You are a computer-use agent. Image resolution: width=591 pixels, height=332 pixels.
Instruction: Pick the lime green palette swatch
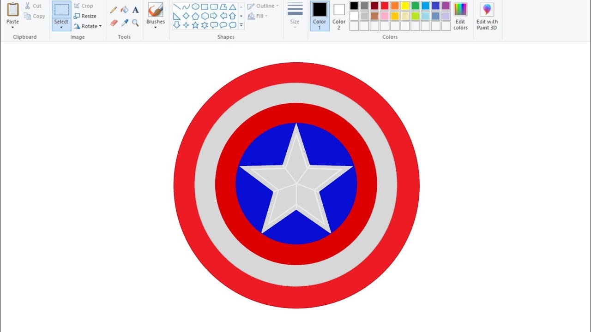(x=415, y=16)
